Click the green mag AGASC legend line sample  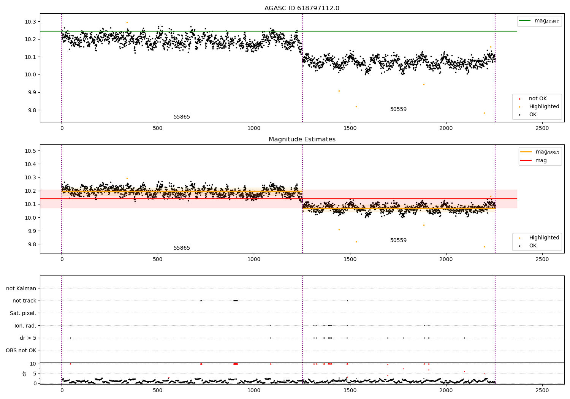pyautogui.click(x=525, y=21)
